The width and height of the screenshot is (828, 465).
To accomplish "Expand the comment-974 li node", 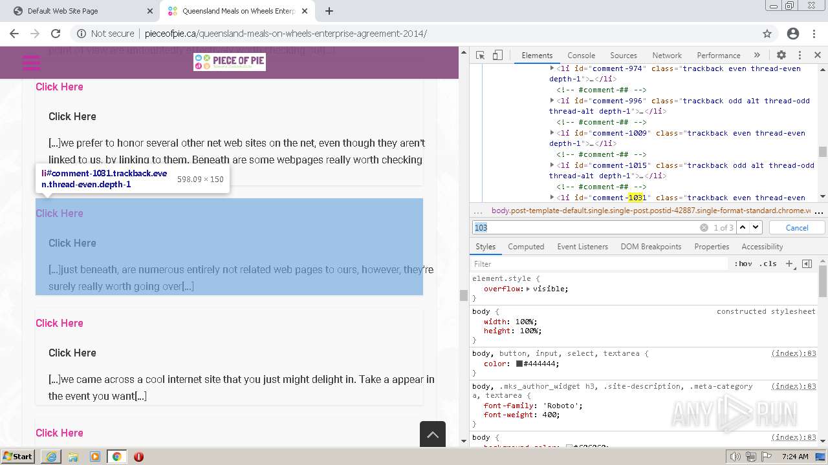I will coord(552,68).
